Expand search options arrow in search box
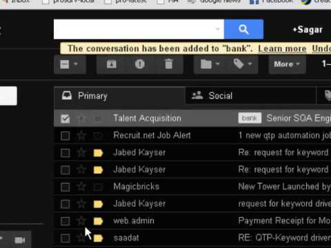331x248 pixels. coord(217,29)
